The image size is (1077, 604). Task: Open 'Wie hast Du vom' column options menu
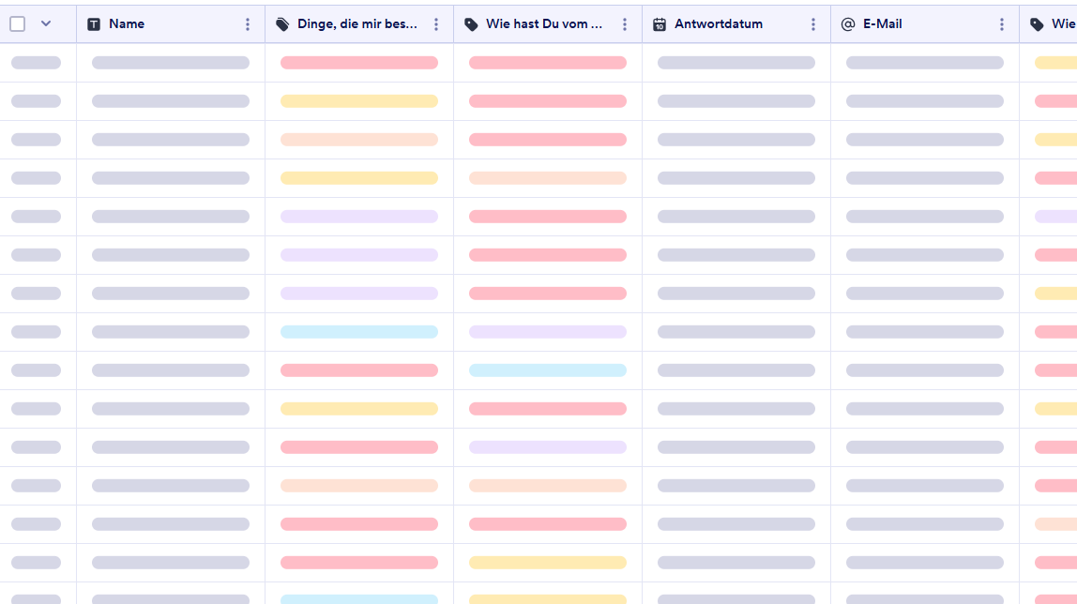click(625, 24)
